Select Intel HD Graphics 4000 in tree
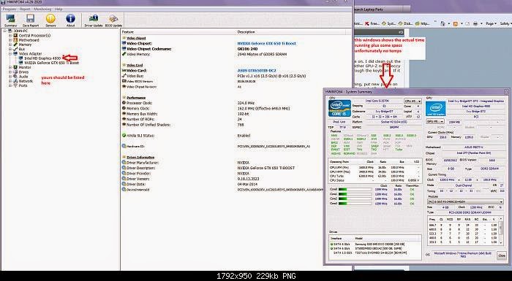The height and width of the screenshot is (281, 512). click(42, 58)
